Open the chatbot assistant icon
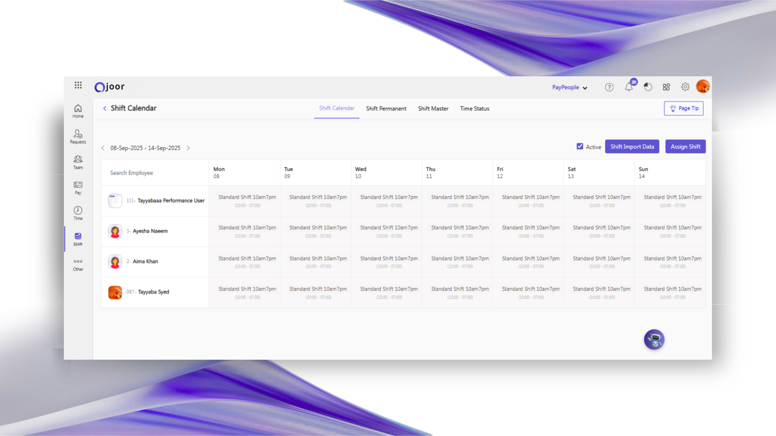This screenshot has width=776, height=436. point(654,340)
